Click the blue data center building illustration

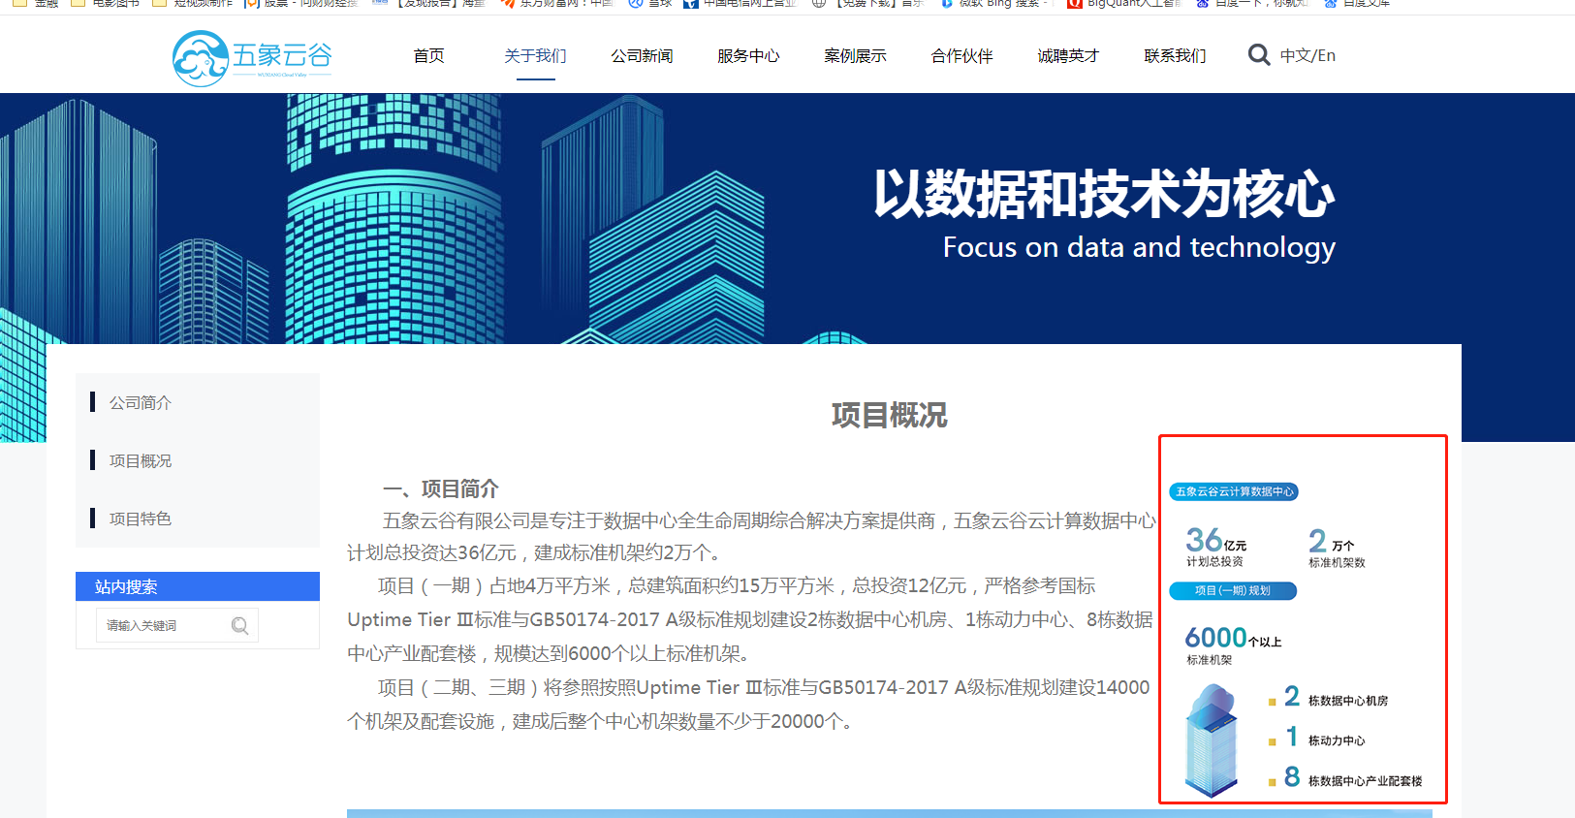click(1212, 740)
